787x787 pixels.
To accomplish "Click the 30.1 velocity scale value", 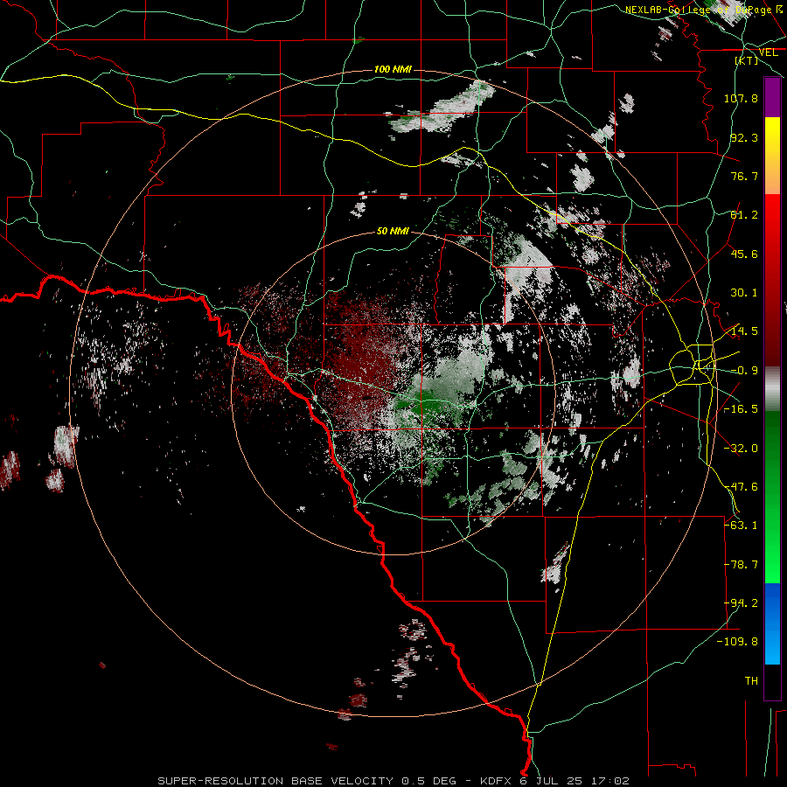I will (744, 293).
